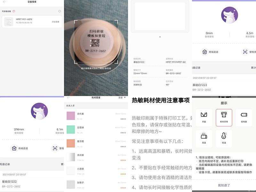Viewport: 256px width, 192px height.
Task: Tap the 基础白1222 paper name value
Action: tap(139, 62)
